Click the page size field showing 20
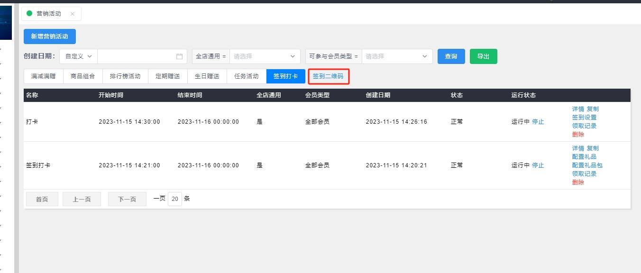The width and height of the screenshot is (641, 273). [175, 199]
